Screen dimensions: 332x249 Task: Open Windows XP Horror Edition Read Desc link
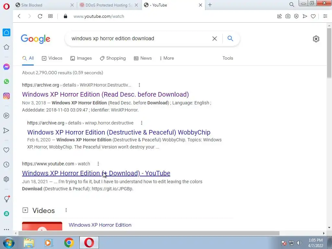coord(105,94)
